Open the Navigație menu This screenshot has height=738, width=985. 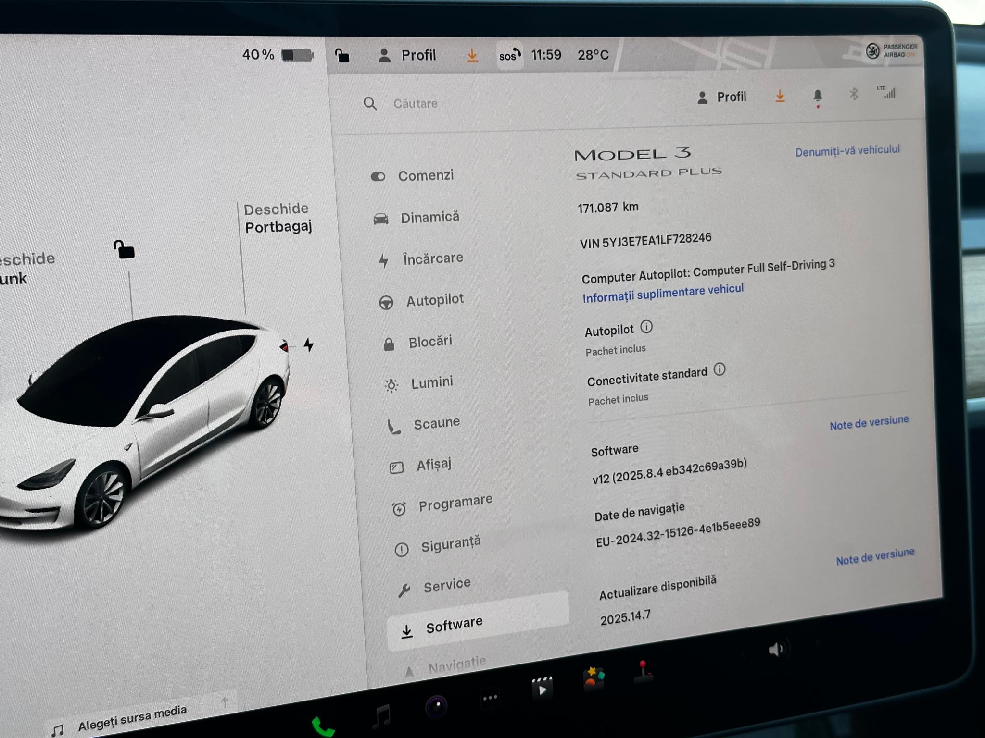(445, 666)
